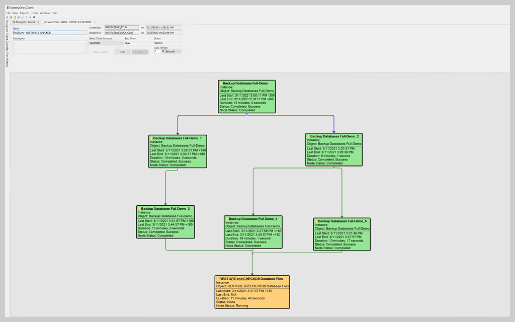The image size is (515, 322).
Task: Open the Reports menu
Action: tap(26, 13)
